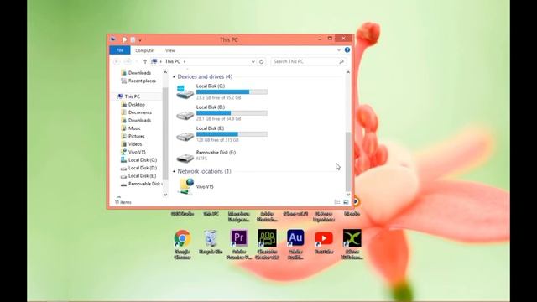Click the search magnifier icon
This screenshot has width=537, height=302.
click(341, 61)
